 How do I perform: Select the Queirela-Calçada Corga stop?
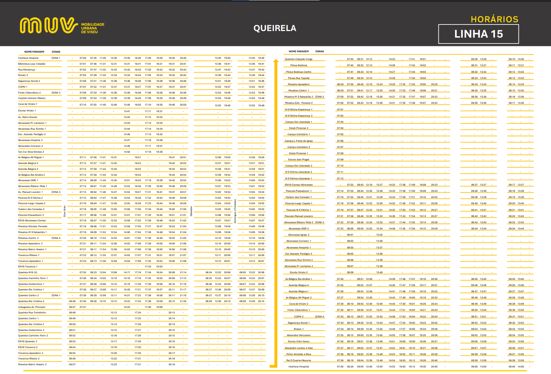point(298,59)
